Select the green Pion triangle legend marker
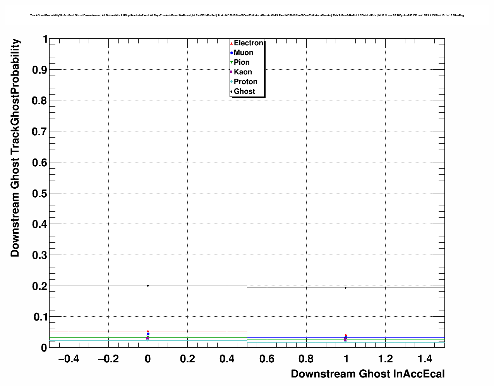The height and width of the screenshot is (386, 494). tap(232, 62)
